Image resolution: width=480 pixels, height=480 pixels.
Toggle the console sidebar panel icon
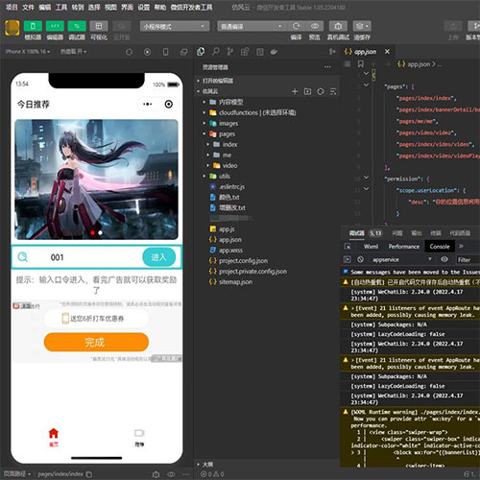(x=348, y=259)
